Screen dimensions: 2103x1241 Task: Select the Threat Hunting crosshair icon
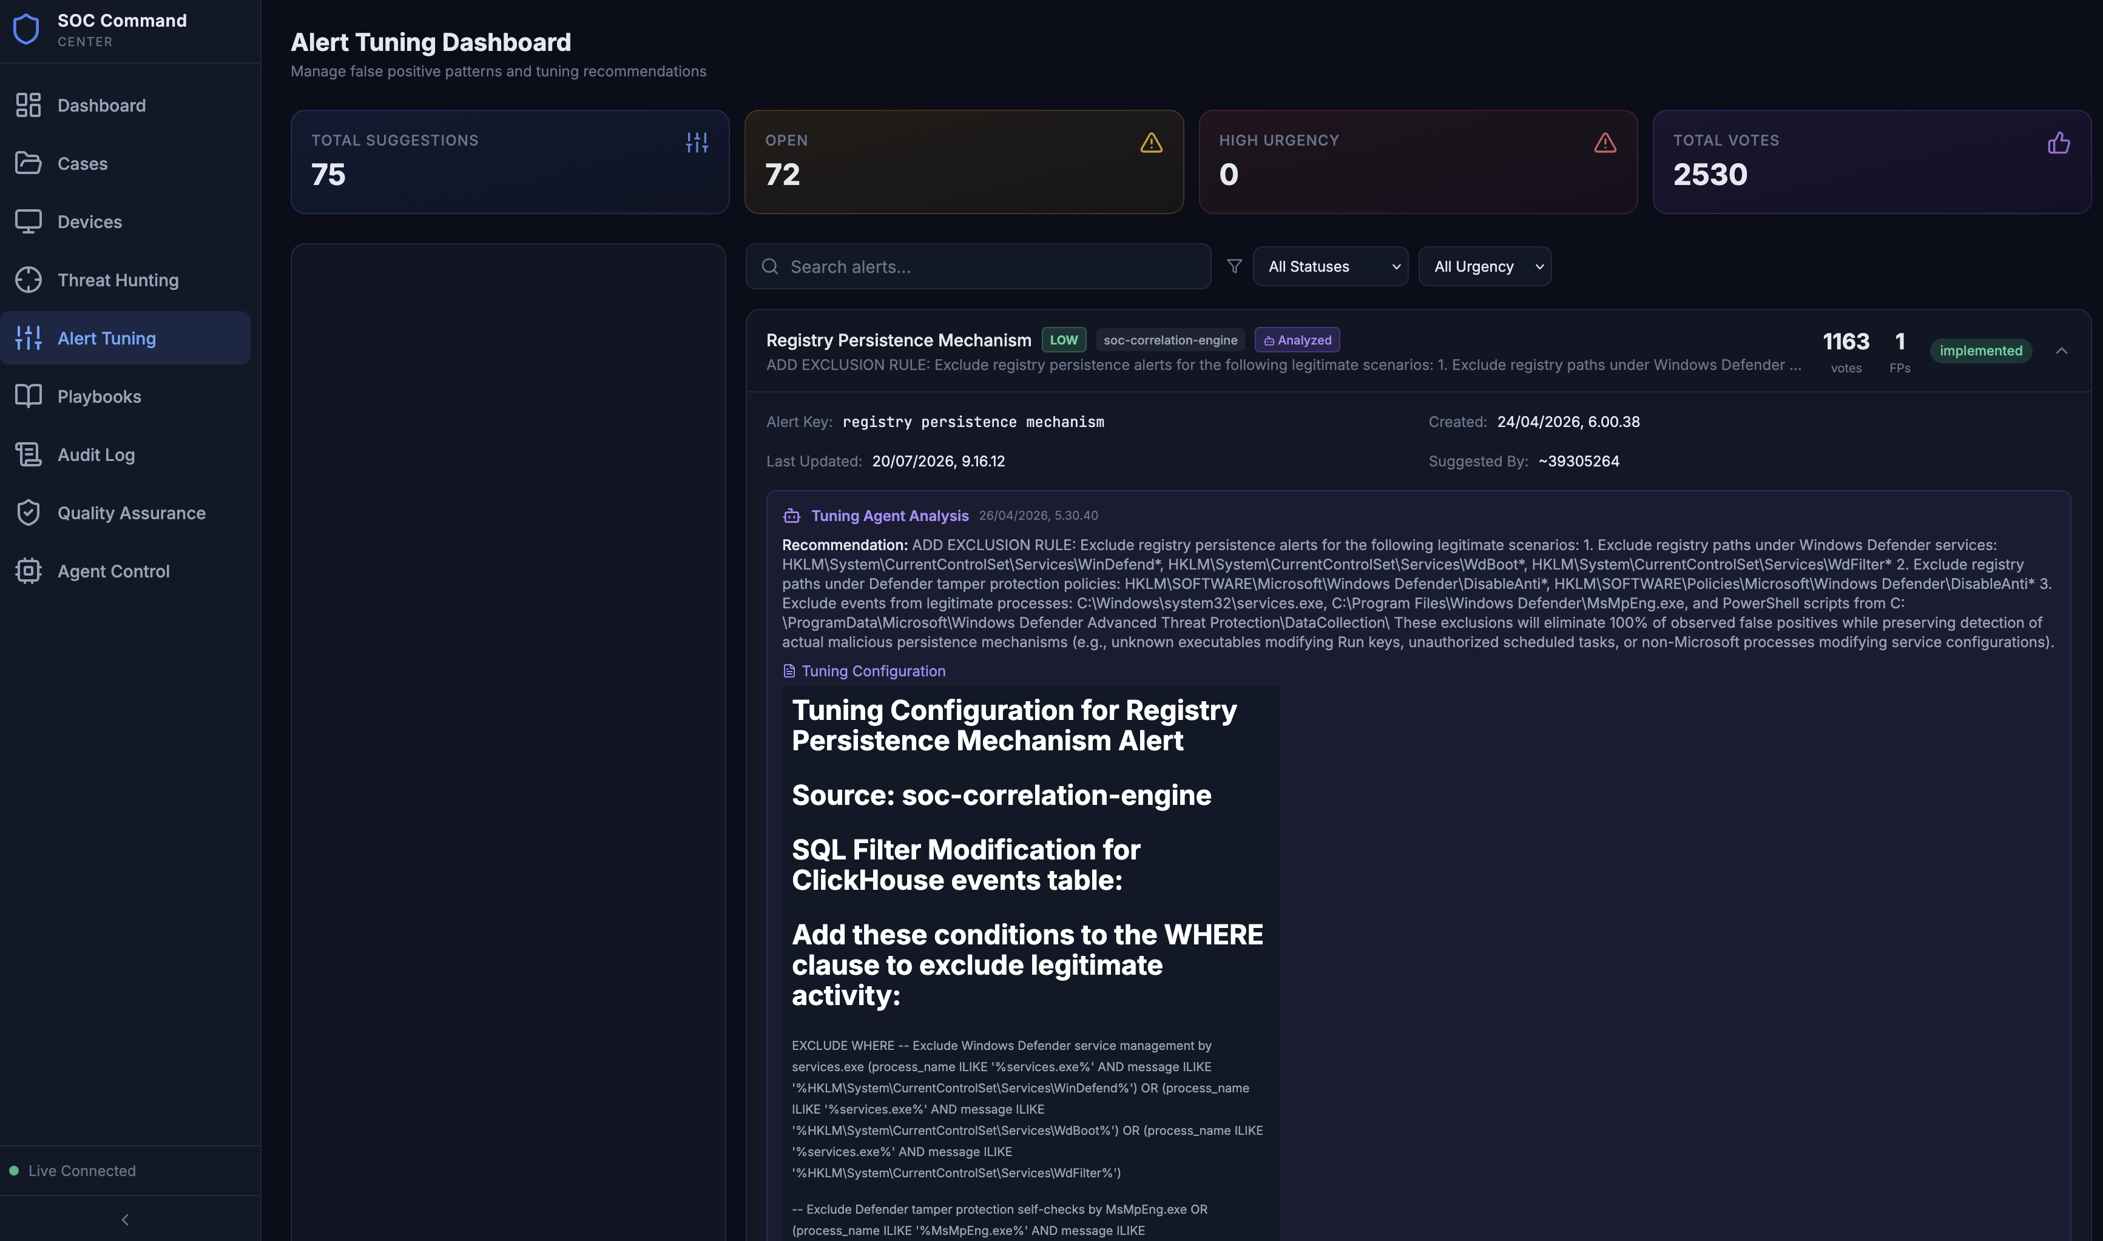(x=29, y=280)
